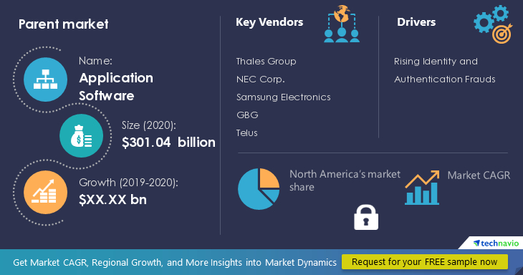Click the Market CAGR label

tap(479, 175)
